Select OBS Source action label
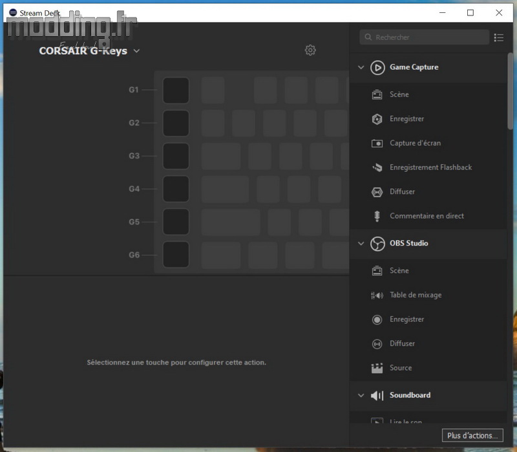This screenshot has height=452, width=517. 401,368
